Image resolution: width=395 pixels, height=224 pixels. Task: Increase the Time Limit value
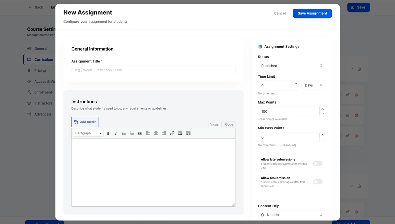[296, 83]
